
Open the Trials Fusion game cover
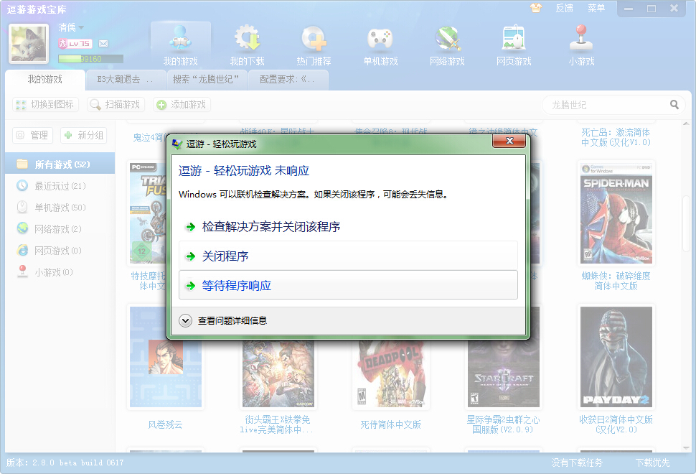click(148, 213)
